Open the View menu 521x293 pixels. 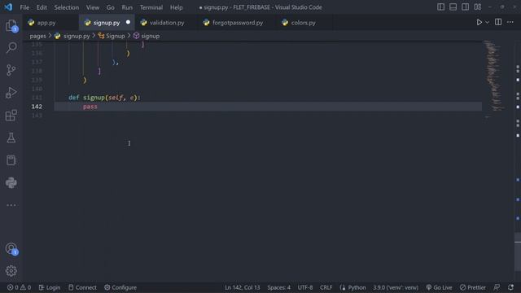[x=93, y=7]
